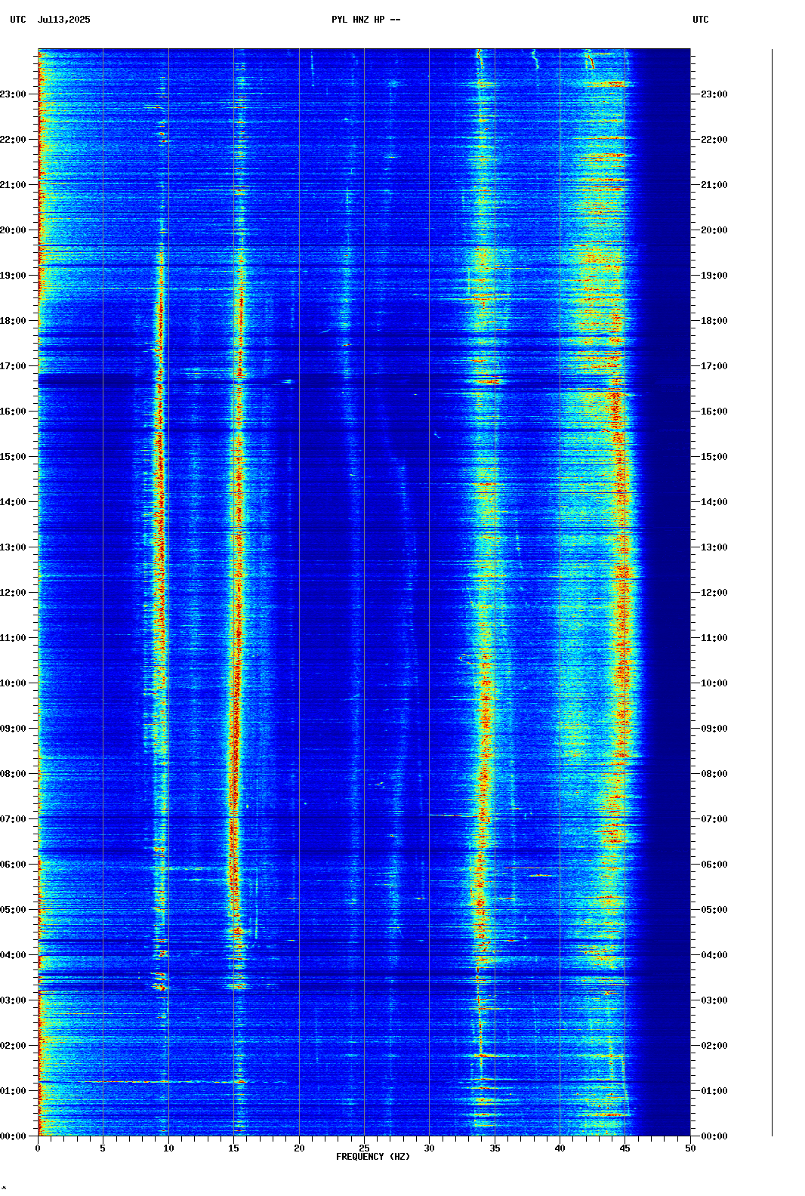
Task: Click the frequency axis tick label 15
Action: (233, 1148)
